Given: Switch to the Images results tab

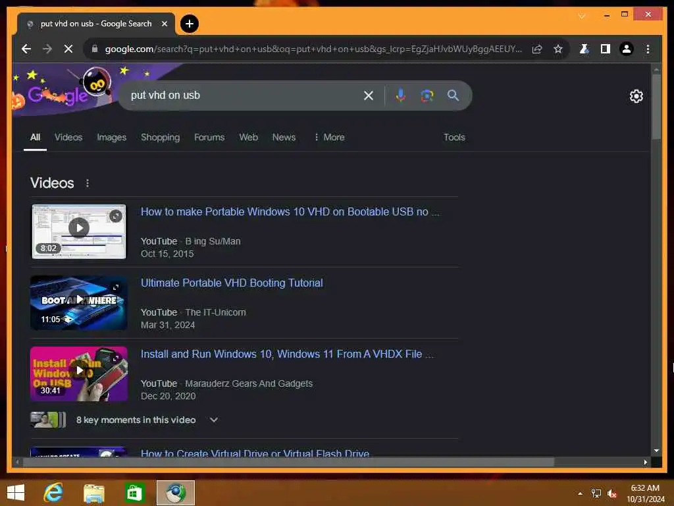Looking at the screenshot, I should 111,137.
